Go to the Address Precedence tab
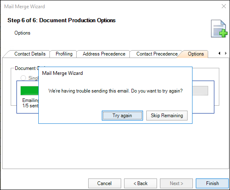The image size is (230, 190). pyautogui.click(x=104, y=54)
